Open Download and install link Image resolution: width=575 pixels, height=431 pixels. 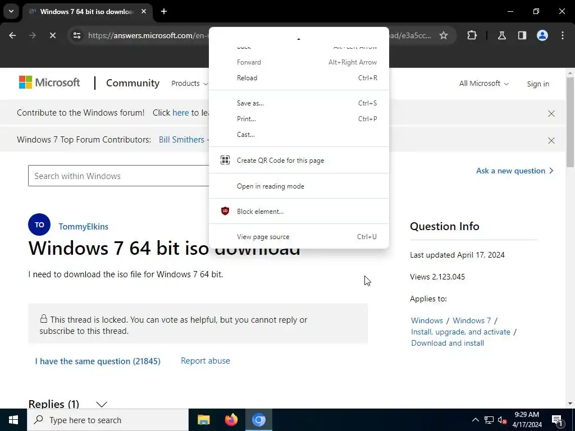448,343
